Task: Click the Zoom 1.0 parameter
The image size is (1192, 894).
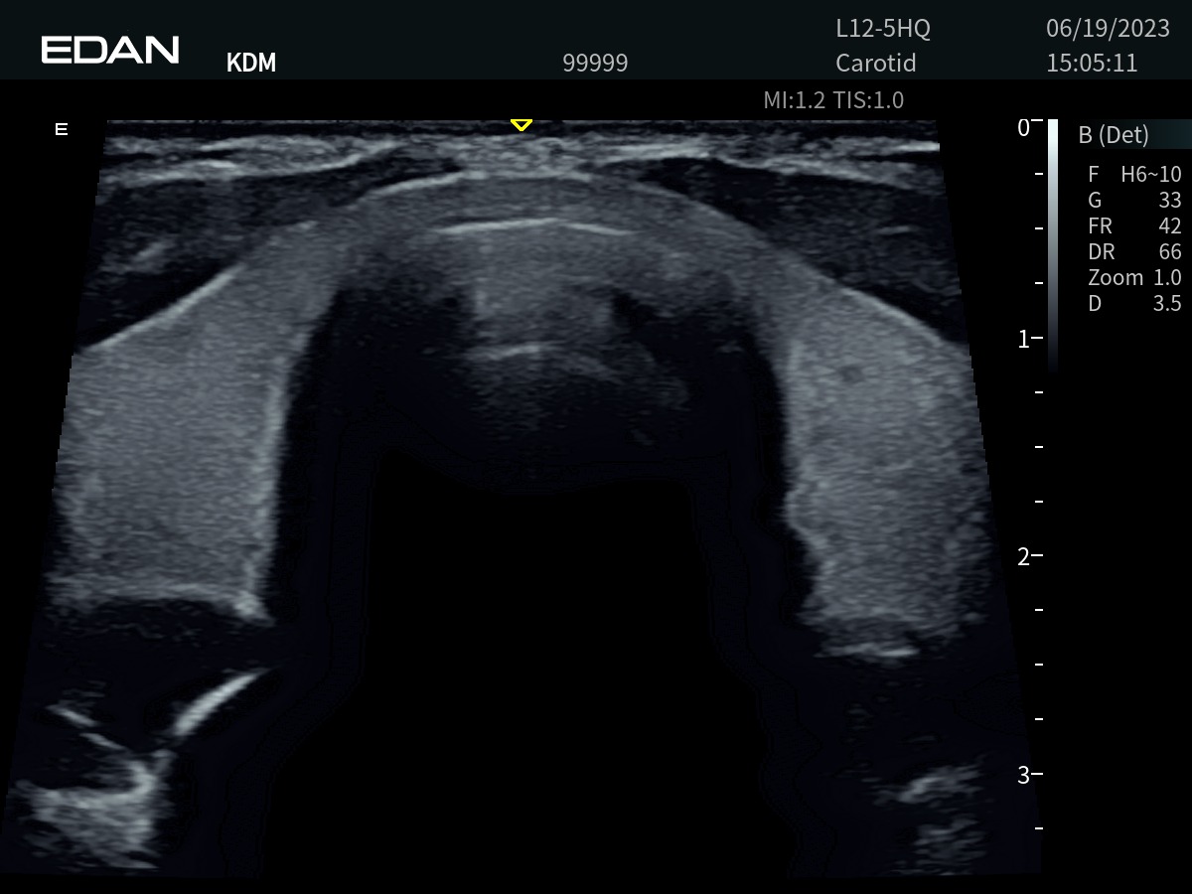Action: pos(1134,278)
